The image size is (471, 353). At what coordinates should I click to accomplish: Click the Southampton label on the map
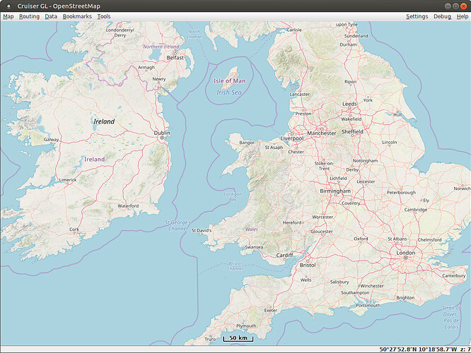[x=355, y=293]
